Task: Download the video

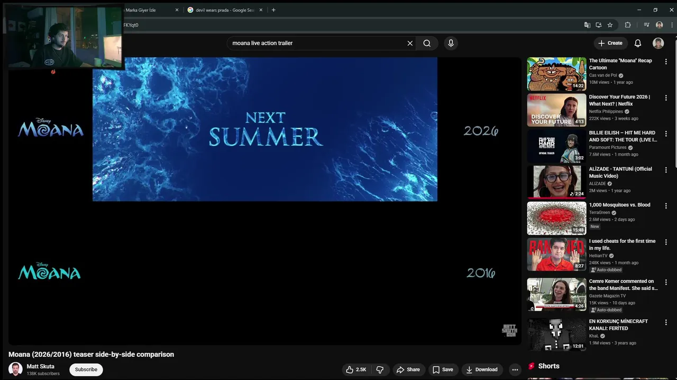Action: click(x=482, y=369)
